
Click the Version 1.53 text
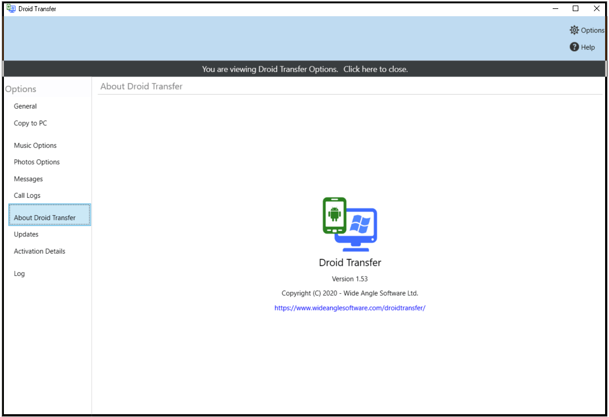[350, 279]
